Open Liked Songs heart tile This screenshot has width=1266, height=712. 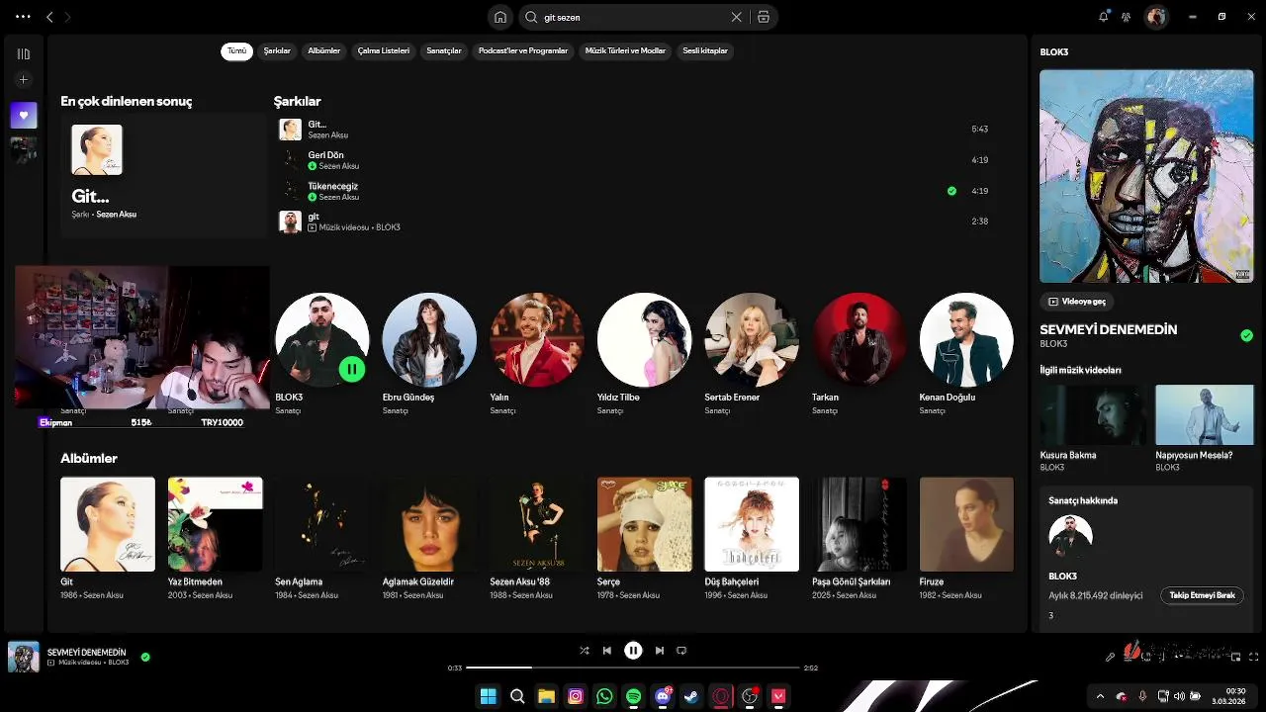(x=24, y=115)
